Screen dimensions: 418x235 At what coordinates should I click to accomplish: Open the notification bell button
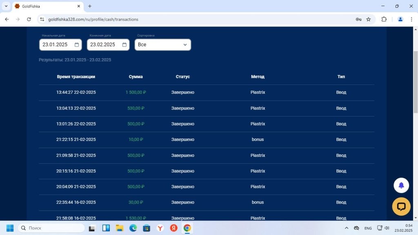click(x=401, y=185)
